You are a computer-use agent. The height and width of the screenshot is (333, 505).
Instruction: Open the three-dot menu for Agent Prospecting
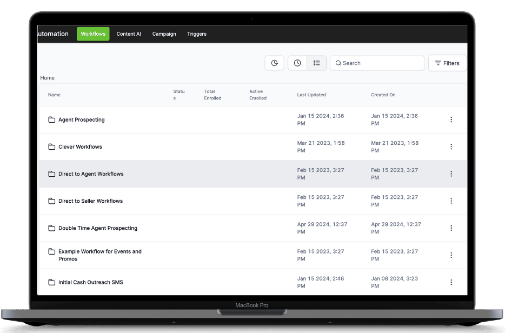click(x=451, y=120)
